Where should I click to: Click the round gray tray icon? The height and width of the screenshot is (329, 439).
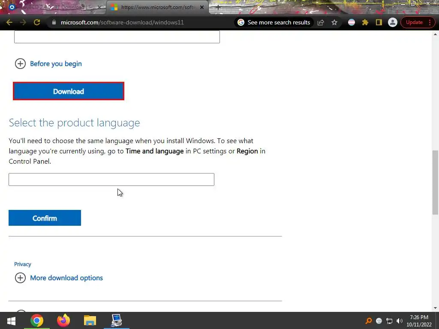[379, 321]
